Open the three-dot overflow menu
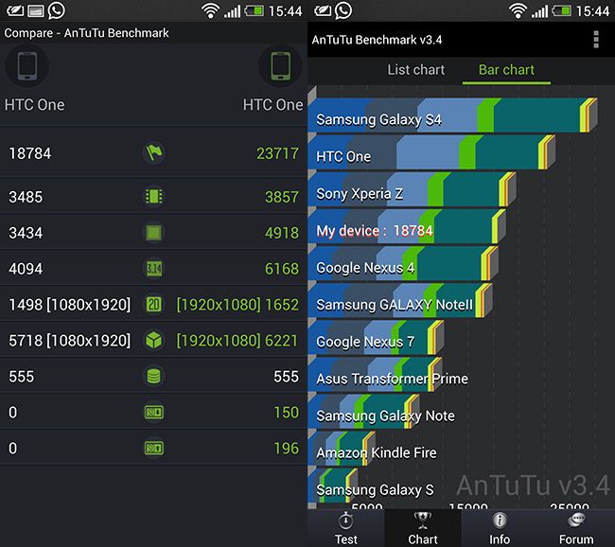This screenshot has height=547, width=615. click(x=596, y=40)
